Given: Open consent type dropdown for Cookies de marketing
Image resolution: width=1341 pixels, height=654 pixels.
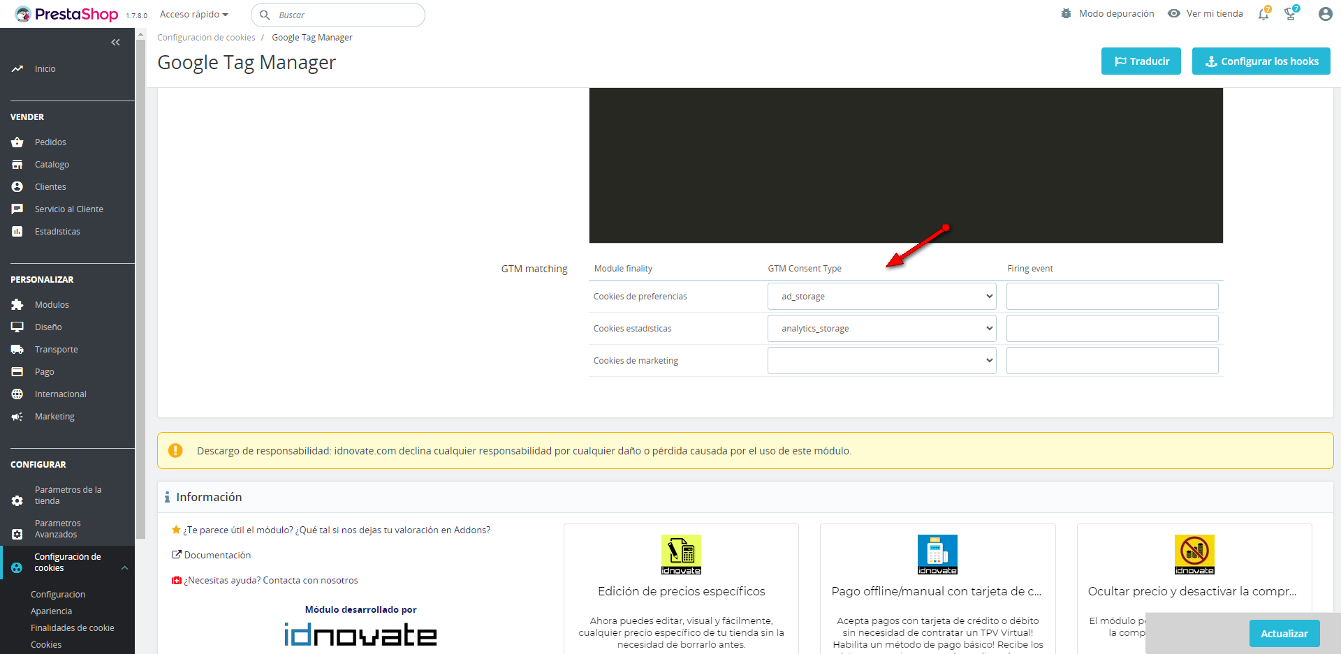Looking at the screenshot, I should point(881,361).
